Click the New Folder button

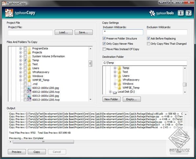pos(111,99)
